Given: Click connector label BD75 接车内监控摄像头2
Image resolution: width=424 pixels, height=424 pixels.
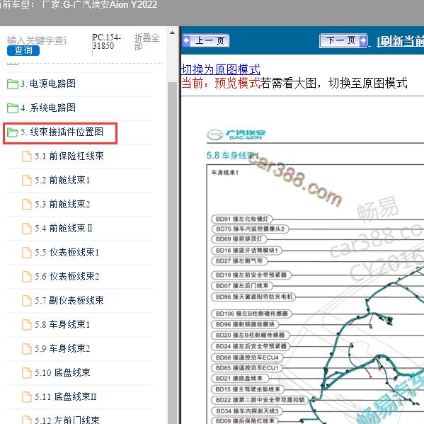Looking at the screenshot, I should [250, 229].
